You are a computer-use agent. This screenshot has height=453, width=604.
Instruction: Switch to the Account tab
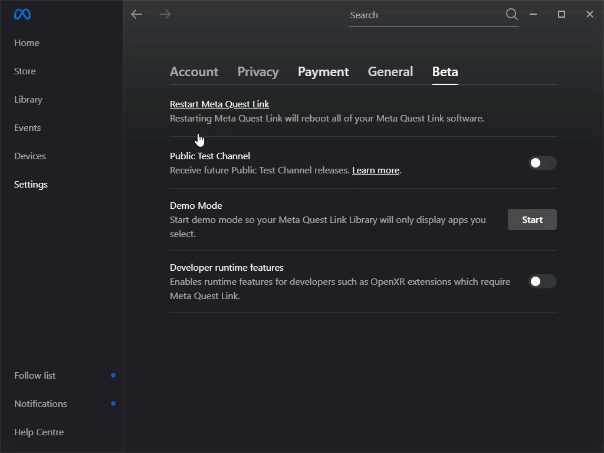point(194,71)
